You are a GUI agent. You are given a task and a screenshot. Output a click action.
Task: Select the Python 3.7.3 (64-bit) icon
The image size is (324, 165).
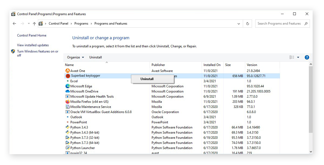[67, 143]
